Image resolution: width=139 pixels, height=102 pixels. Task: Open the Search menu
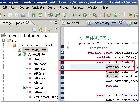[52, 7]
